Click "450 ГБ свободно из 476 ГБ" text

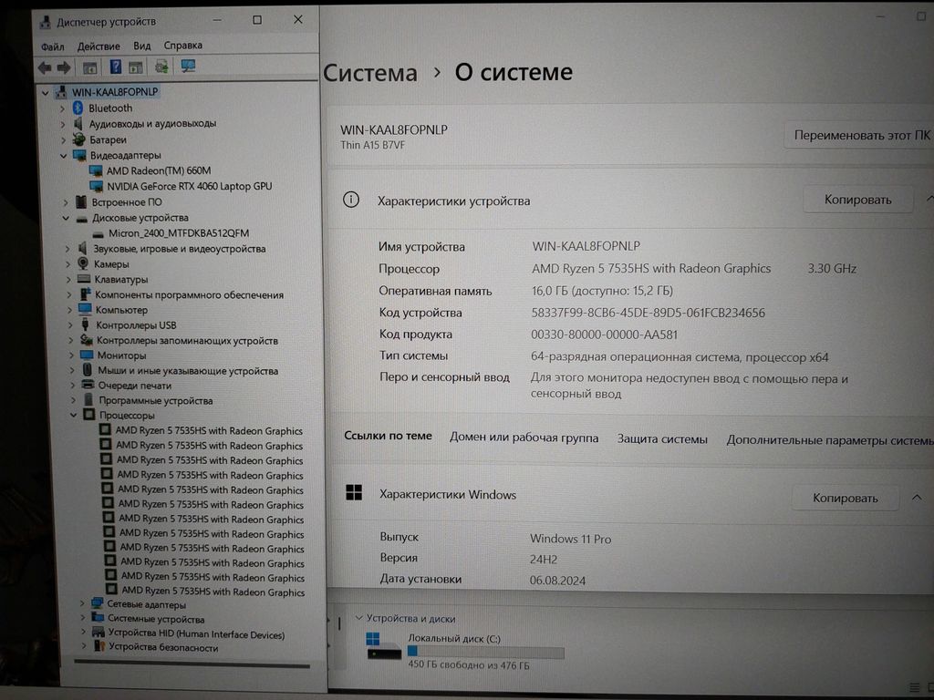(x=468, y=664)
